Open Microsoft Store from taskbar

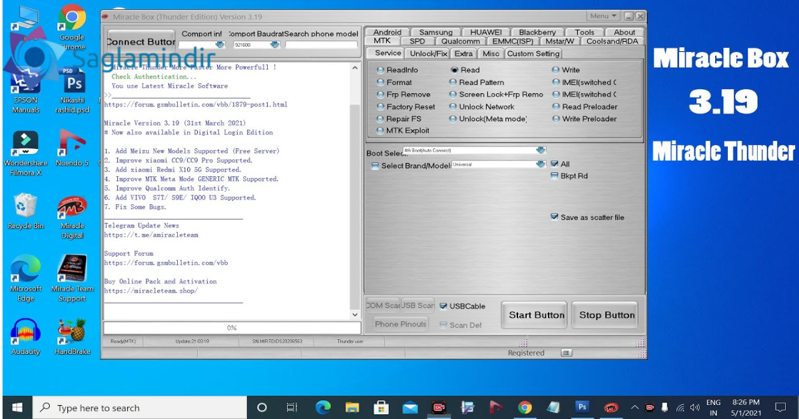click(381, 407)
